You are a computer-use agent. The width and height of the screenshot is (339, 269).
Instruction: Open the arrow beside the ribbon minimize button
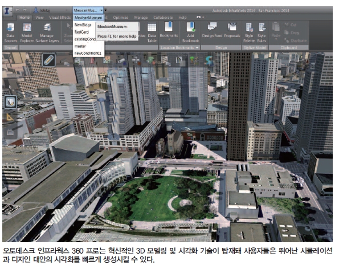tap(203, 17)
